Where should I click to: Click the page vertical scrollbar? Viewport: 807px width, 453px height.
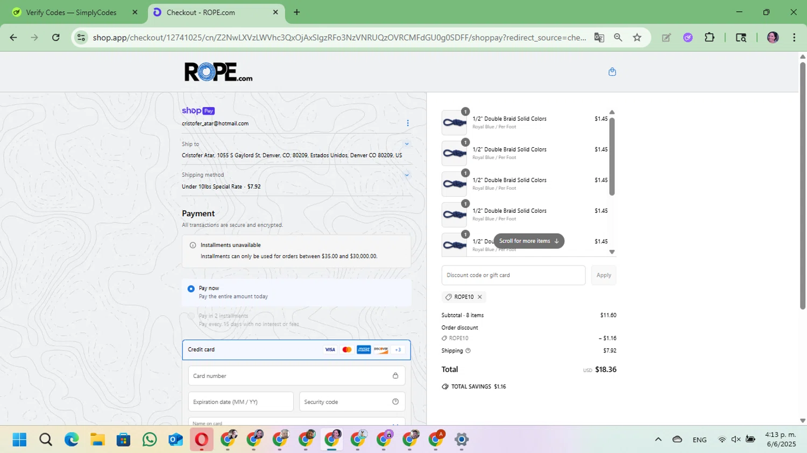pos(802,186)
